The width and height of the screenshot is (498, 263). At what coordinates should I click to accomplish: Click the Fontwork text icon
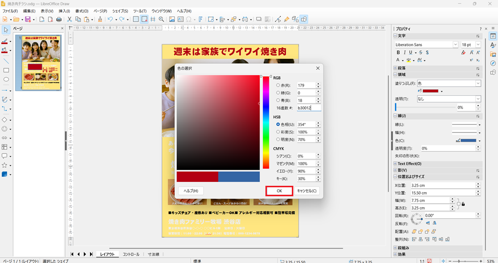pyautogui.click(x=200, y=19)
